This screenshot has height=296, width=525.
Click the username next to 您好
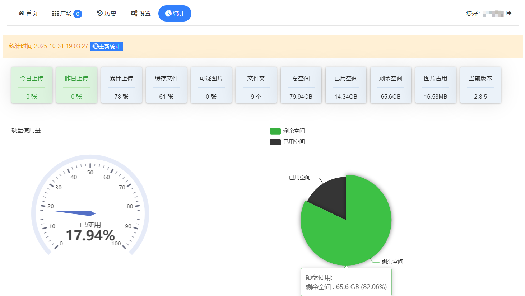pyautogui.click(x=493, y=13)
